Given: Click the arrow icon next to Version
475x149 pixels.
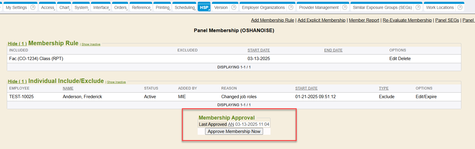Looking at the screenshot, I should (x=234, y=7).
